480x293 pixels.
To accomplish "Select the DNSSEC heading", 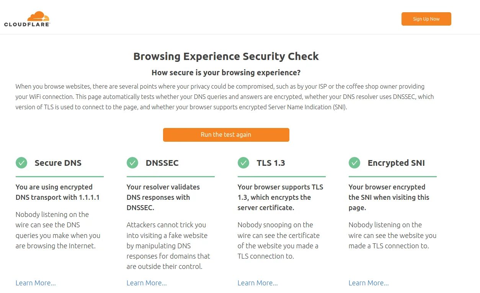I will (x=162, y=163).
